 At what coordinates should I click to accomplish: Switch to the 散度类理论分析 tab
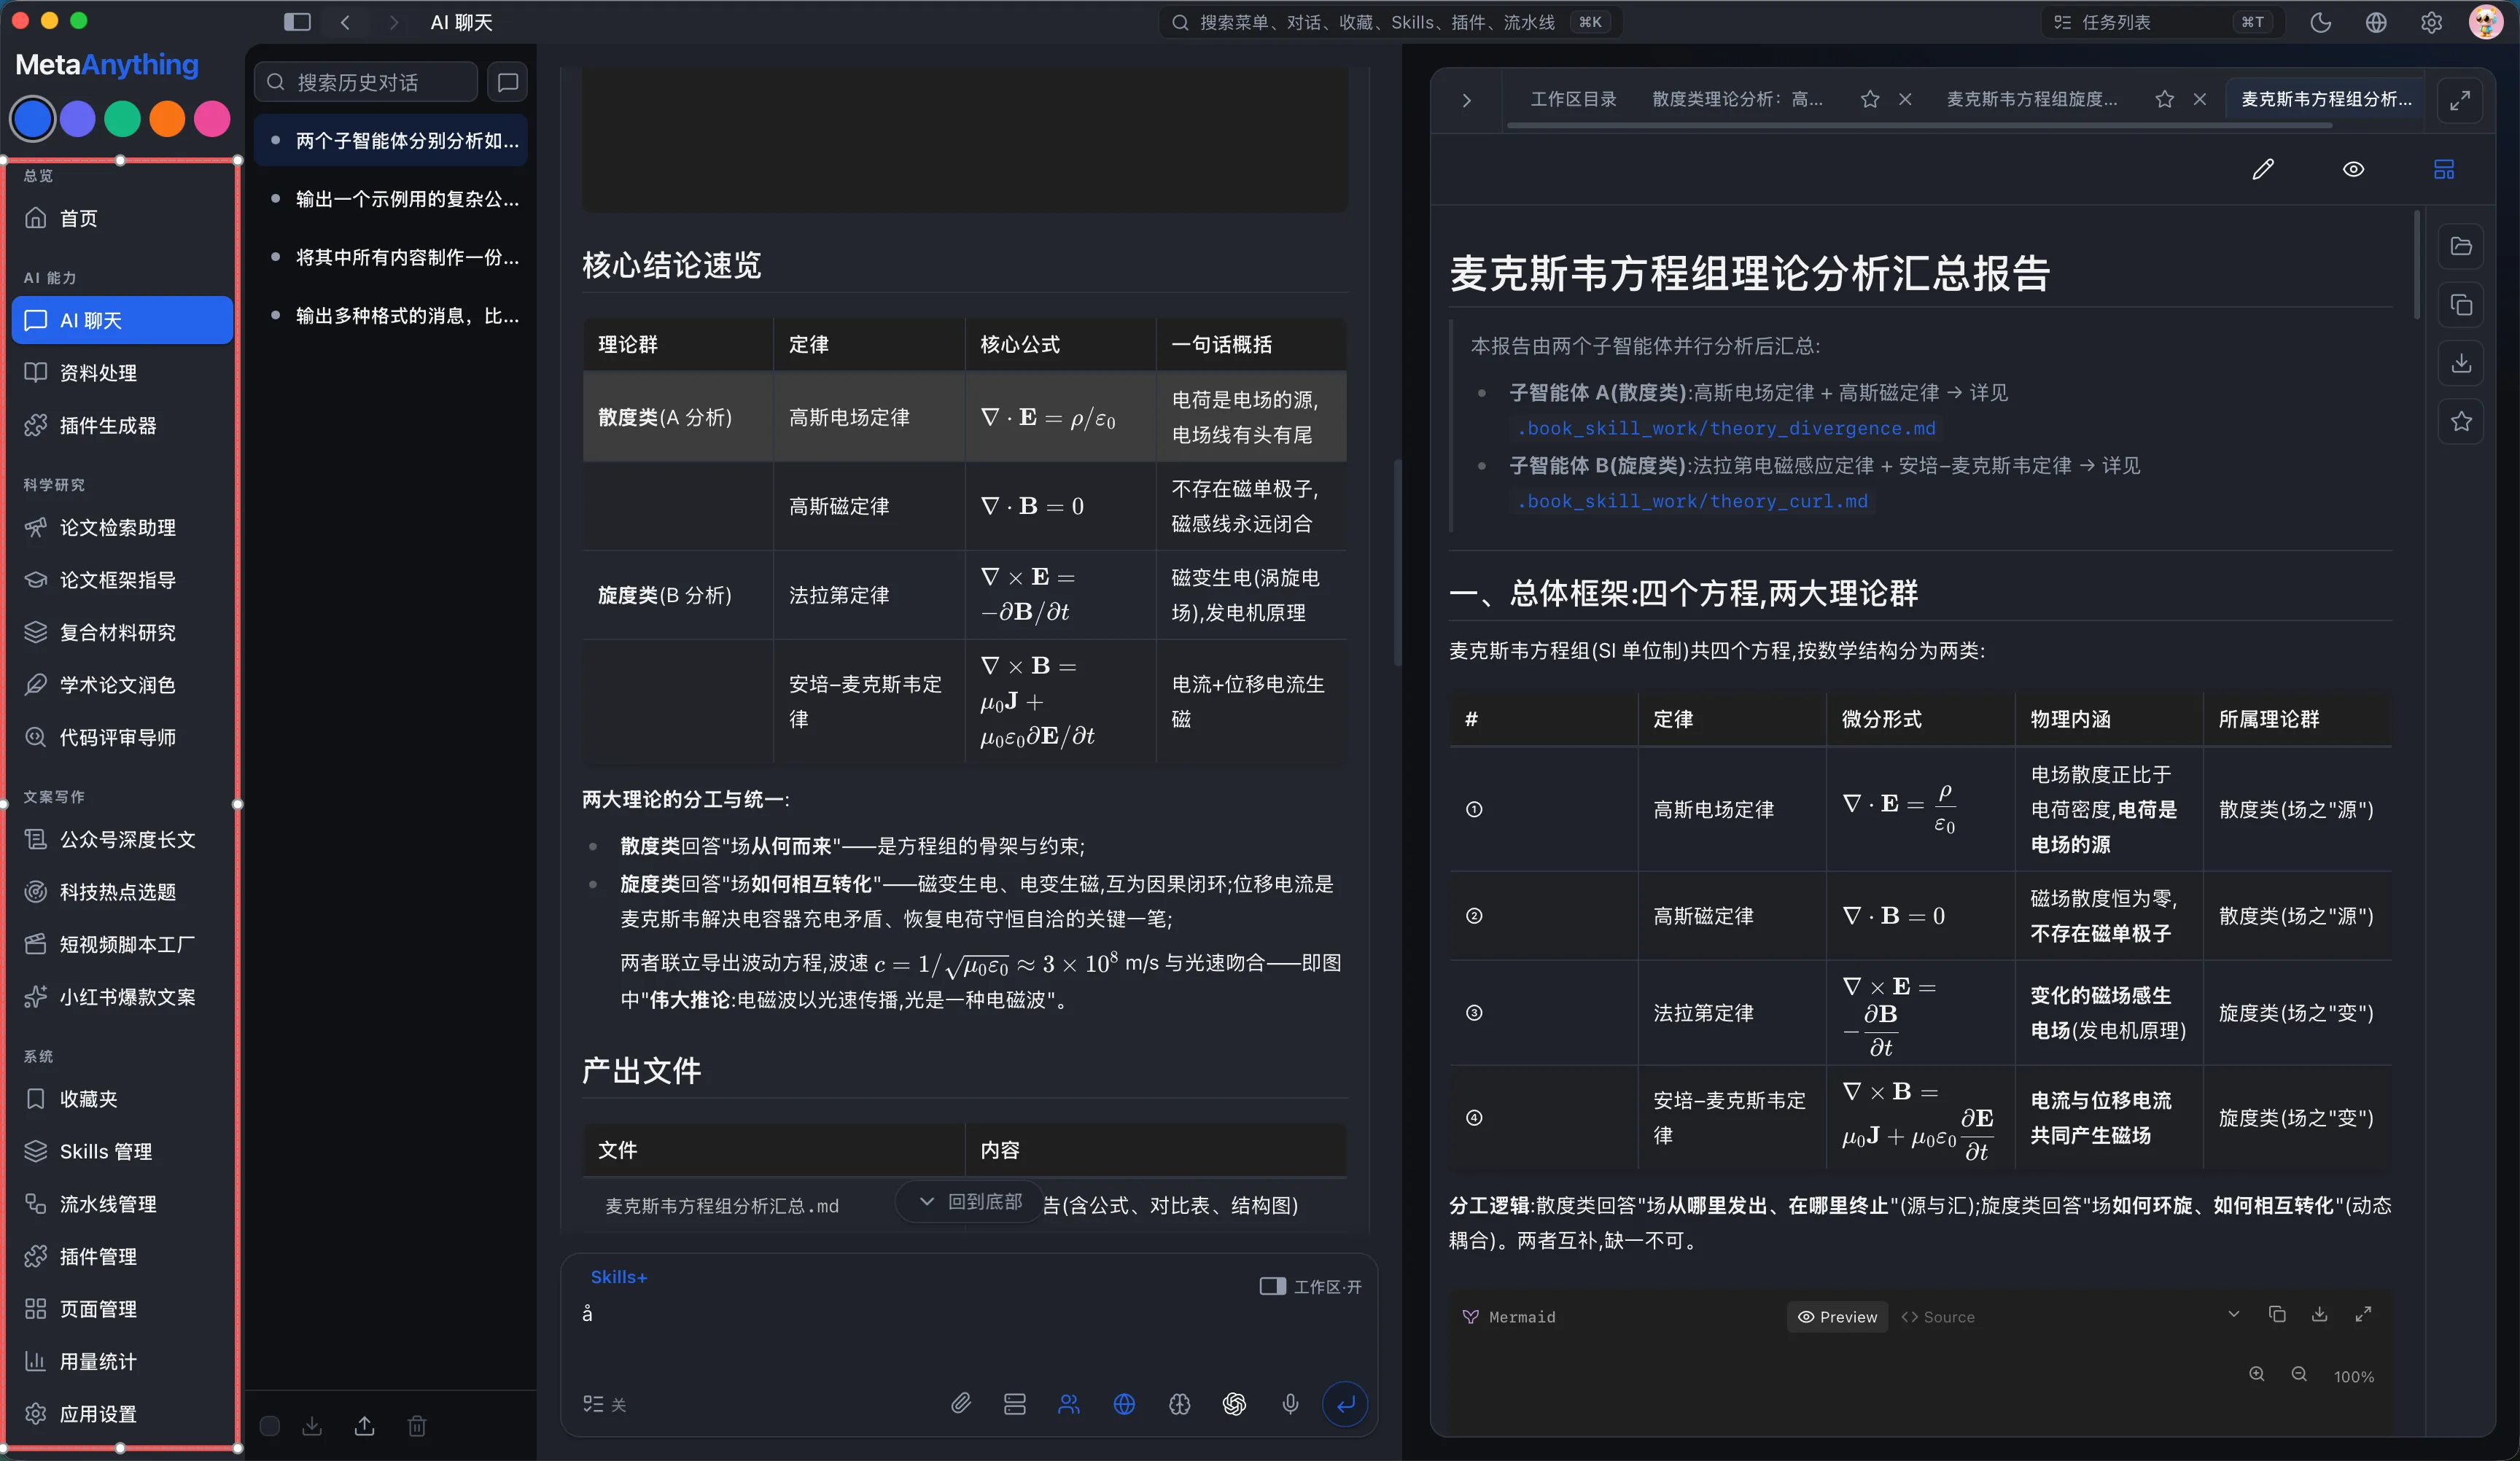click(1737, 99)
